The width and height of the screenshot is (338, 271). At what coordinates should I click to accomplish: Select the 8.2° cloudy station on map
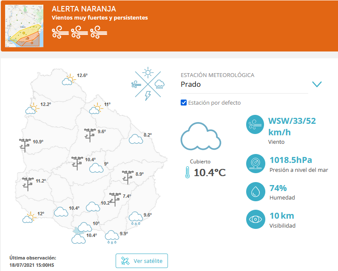pyautogui.click(x=136, y=139)
